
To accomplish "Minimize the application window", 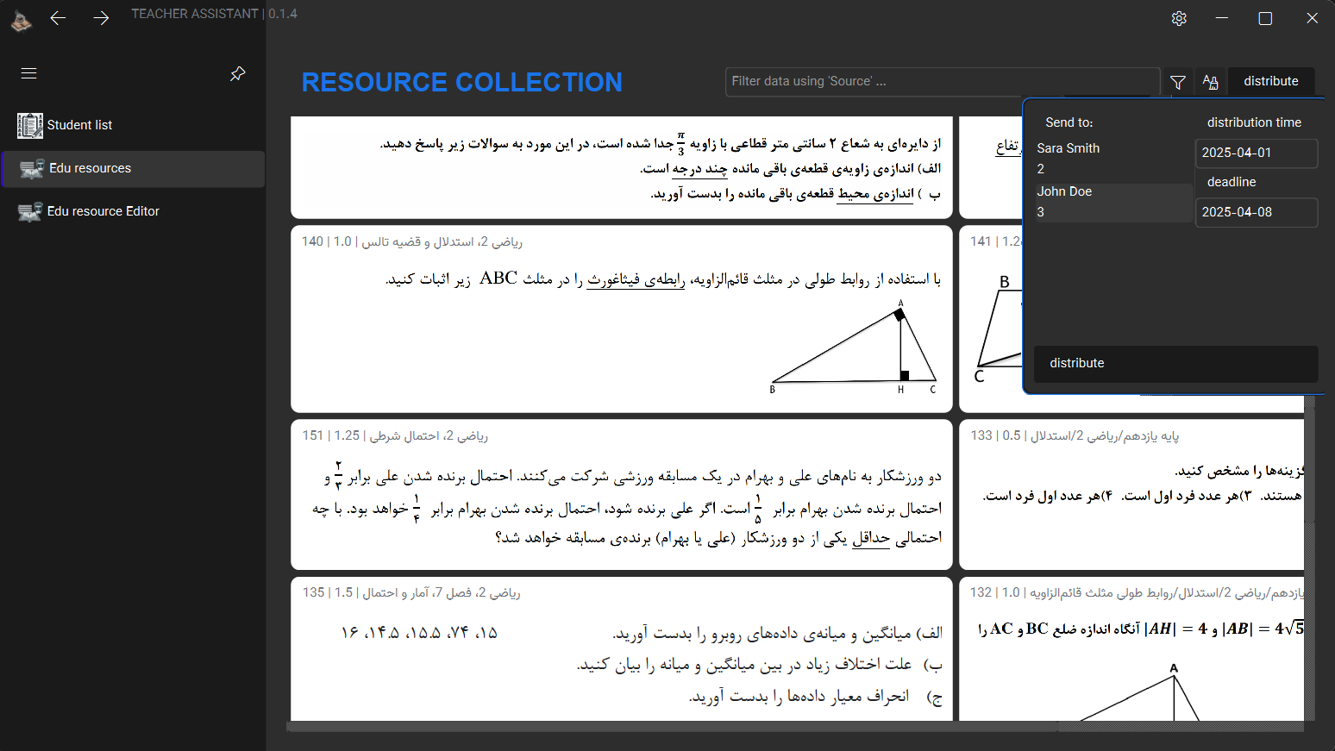I will [1222, 18].
